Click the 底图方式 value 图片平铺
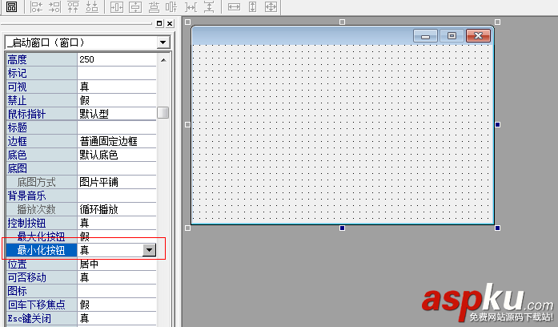The height and width of the screenshot is (327, 558). click(x=117, y=182)
